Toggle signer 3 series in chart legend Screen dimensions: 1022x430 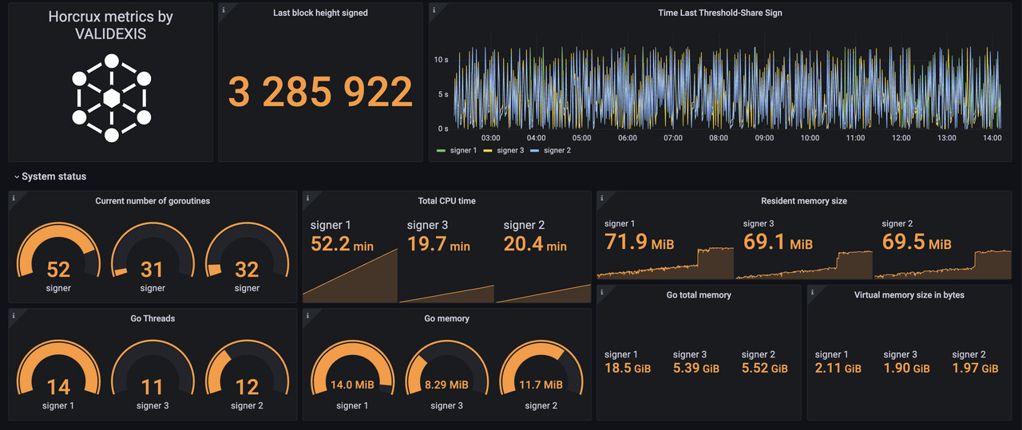[504, 150]
